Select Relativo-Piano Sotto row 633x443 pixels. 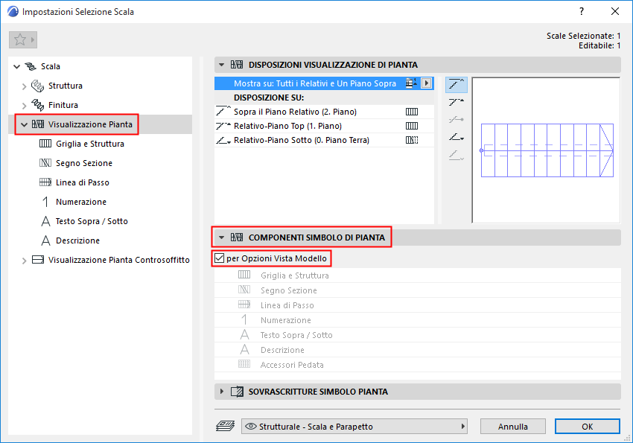324,140
